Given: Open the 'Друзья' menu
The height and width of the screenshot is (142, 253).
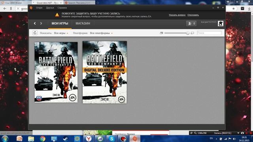Looking at the screenshot, I should 50,8.
